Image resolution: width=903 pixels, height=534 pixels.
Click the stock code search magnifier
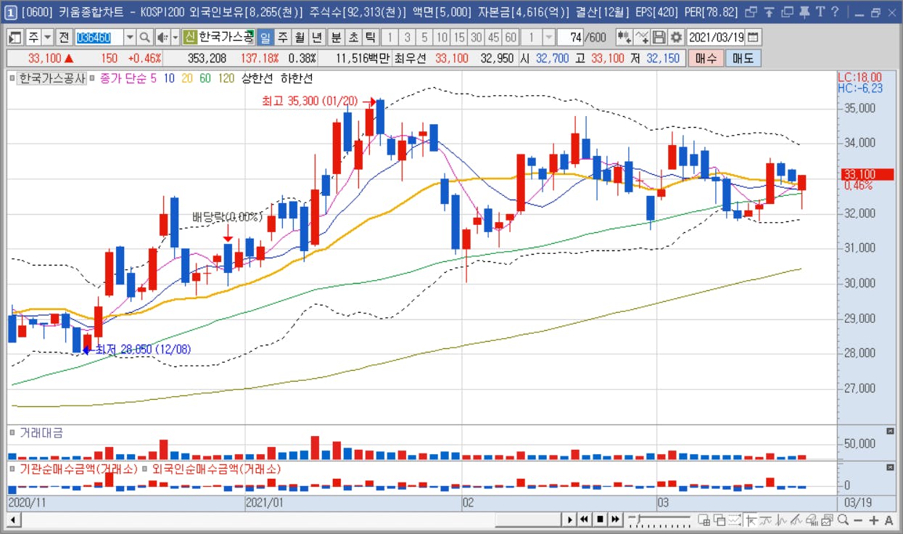(x=144, y=37)
